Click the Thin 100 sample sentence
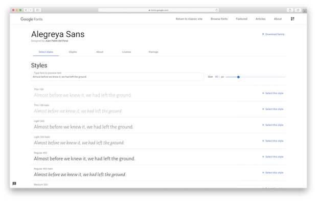 pyautogui.click(x=82, y=95)
